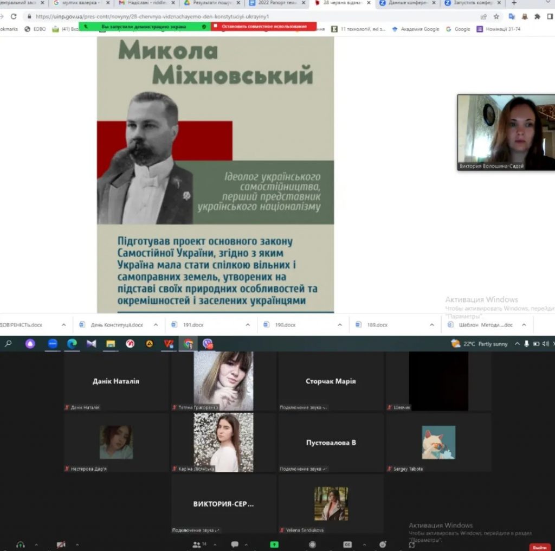The width and height of the screenshot is (555, 551).
Task: Click the closed captions CC icon
Action: point(347,544)
